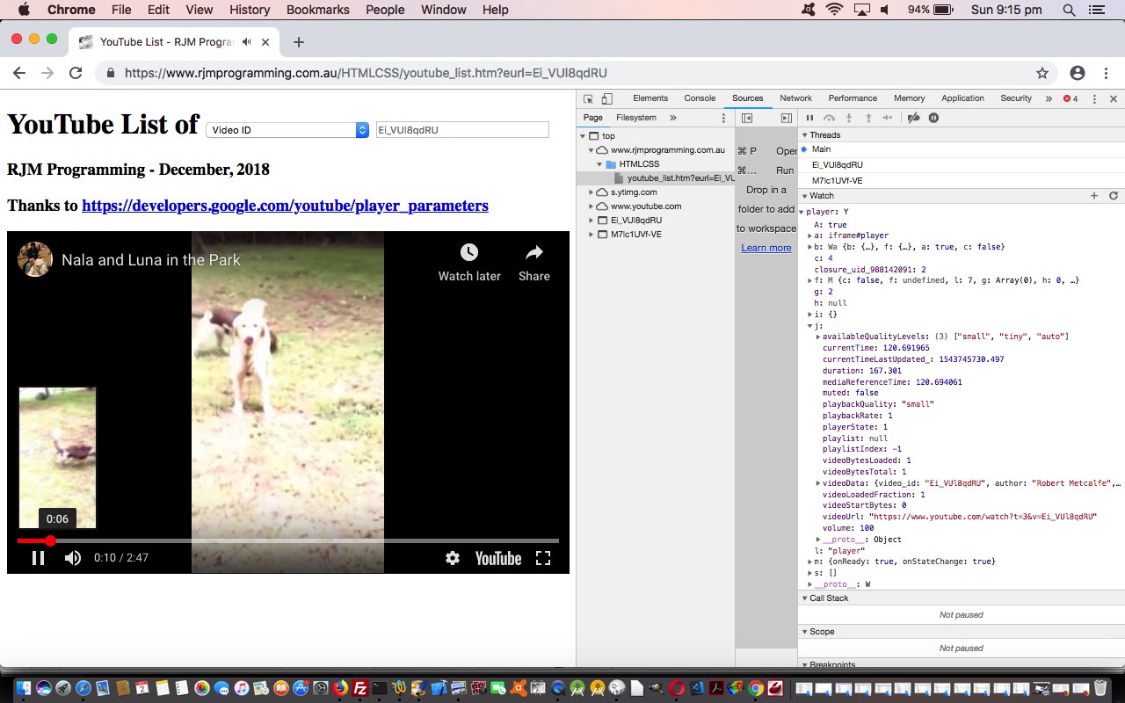Hide the debugger sidebar with the right toggle icon
Viewport: 1125px width, 703px height.
(x=787, y=118)
